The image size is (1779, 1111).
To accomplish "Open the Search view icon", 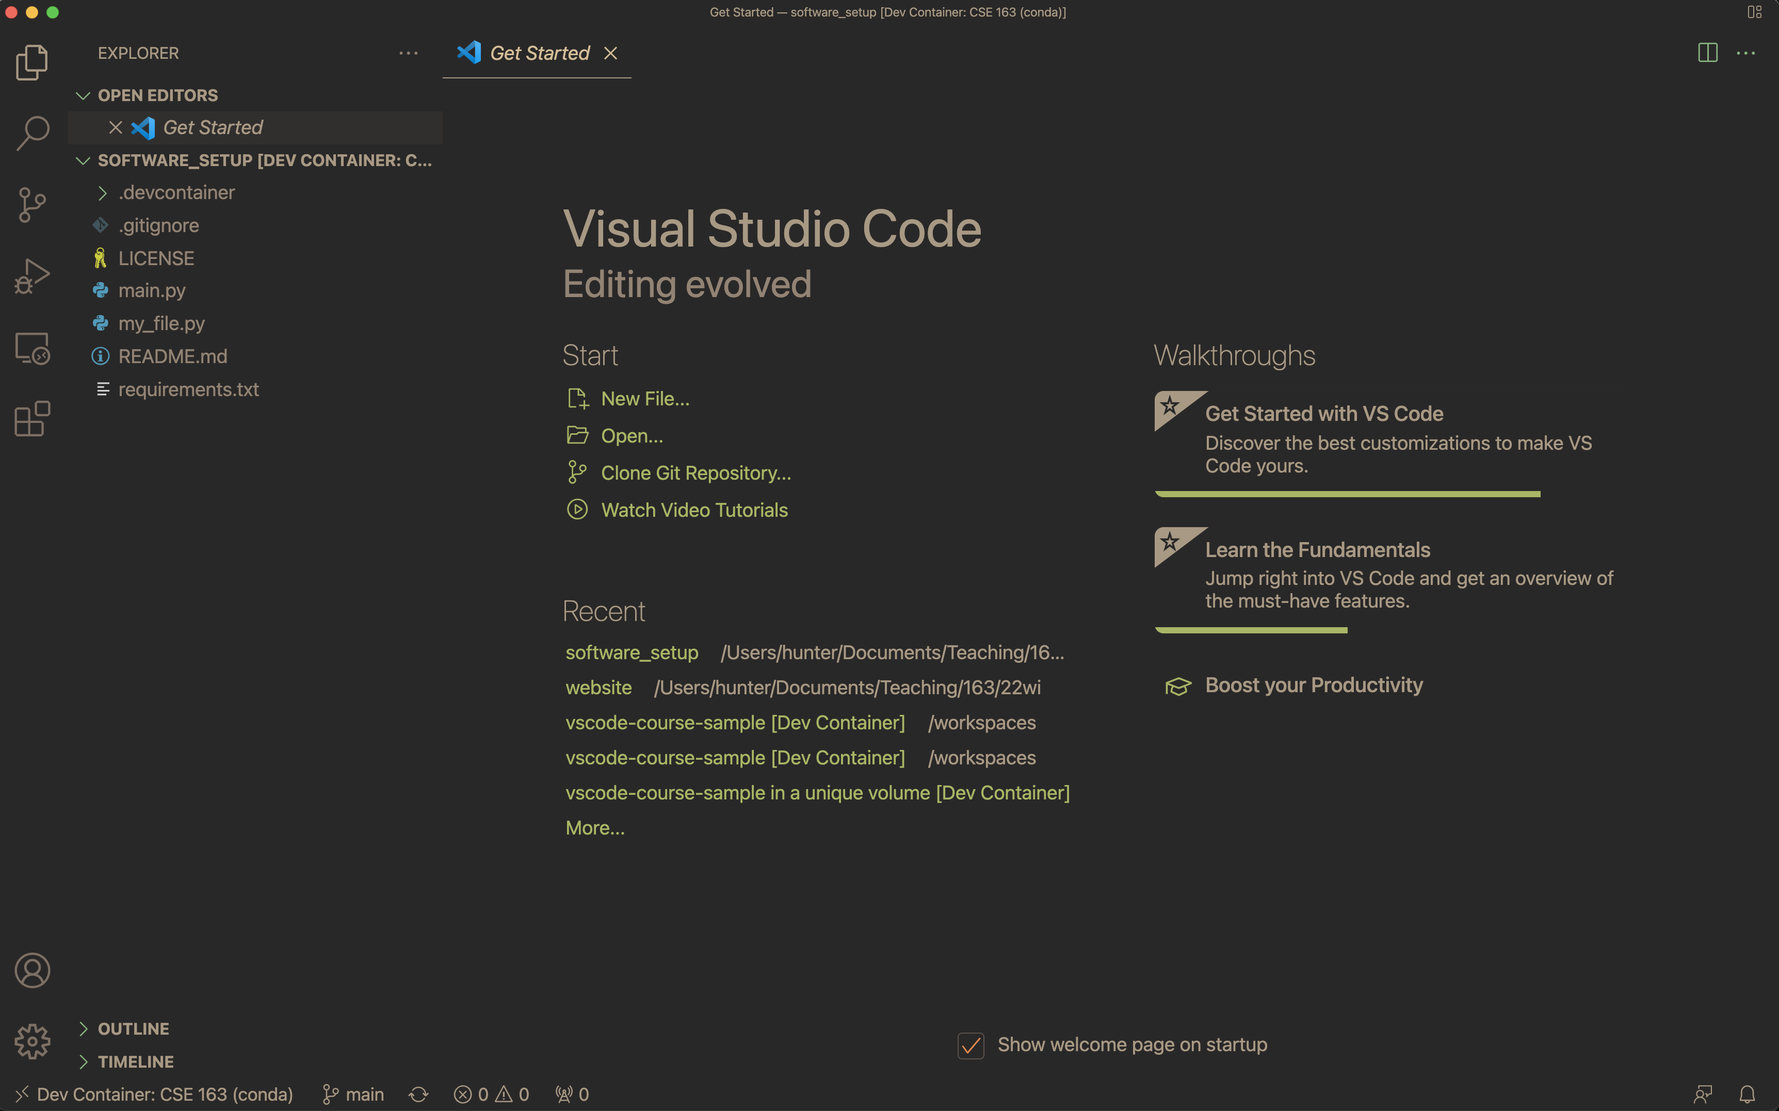I will coord(33,133).
